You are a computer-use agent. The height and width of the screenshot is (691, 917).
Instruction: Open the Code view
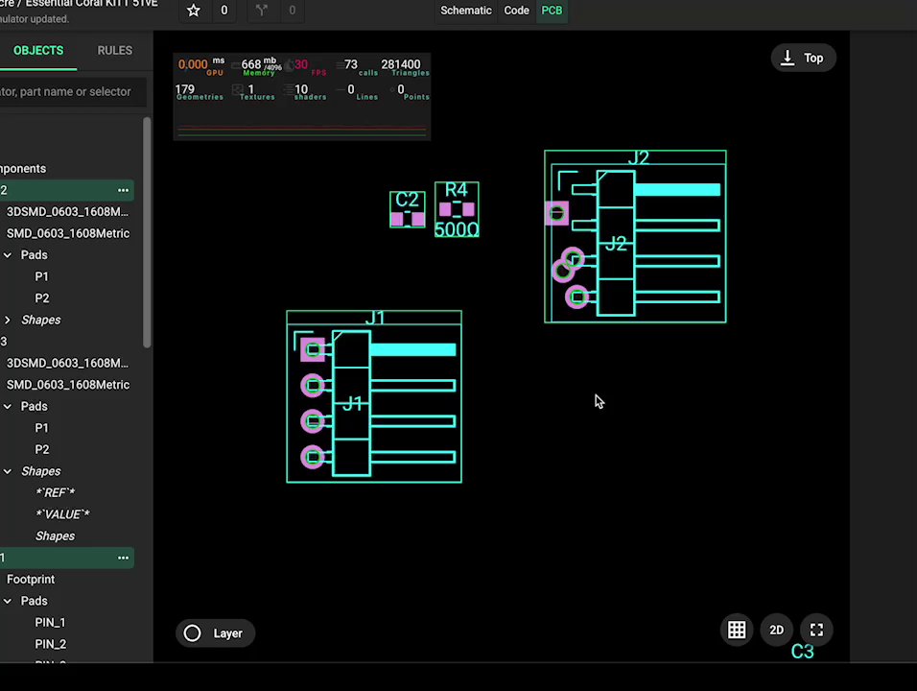click(516, 11)
